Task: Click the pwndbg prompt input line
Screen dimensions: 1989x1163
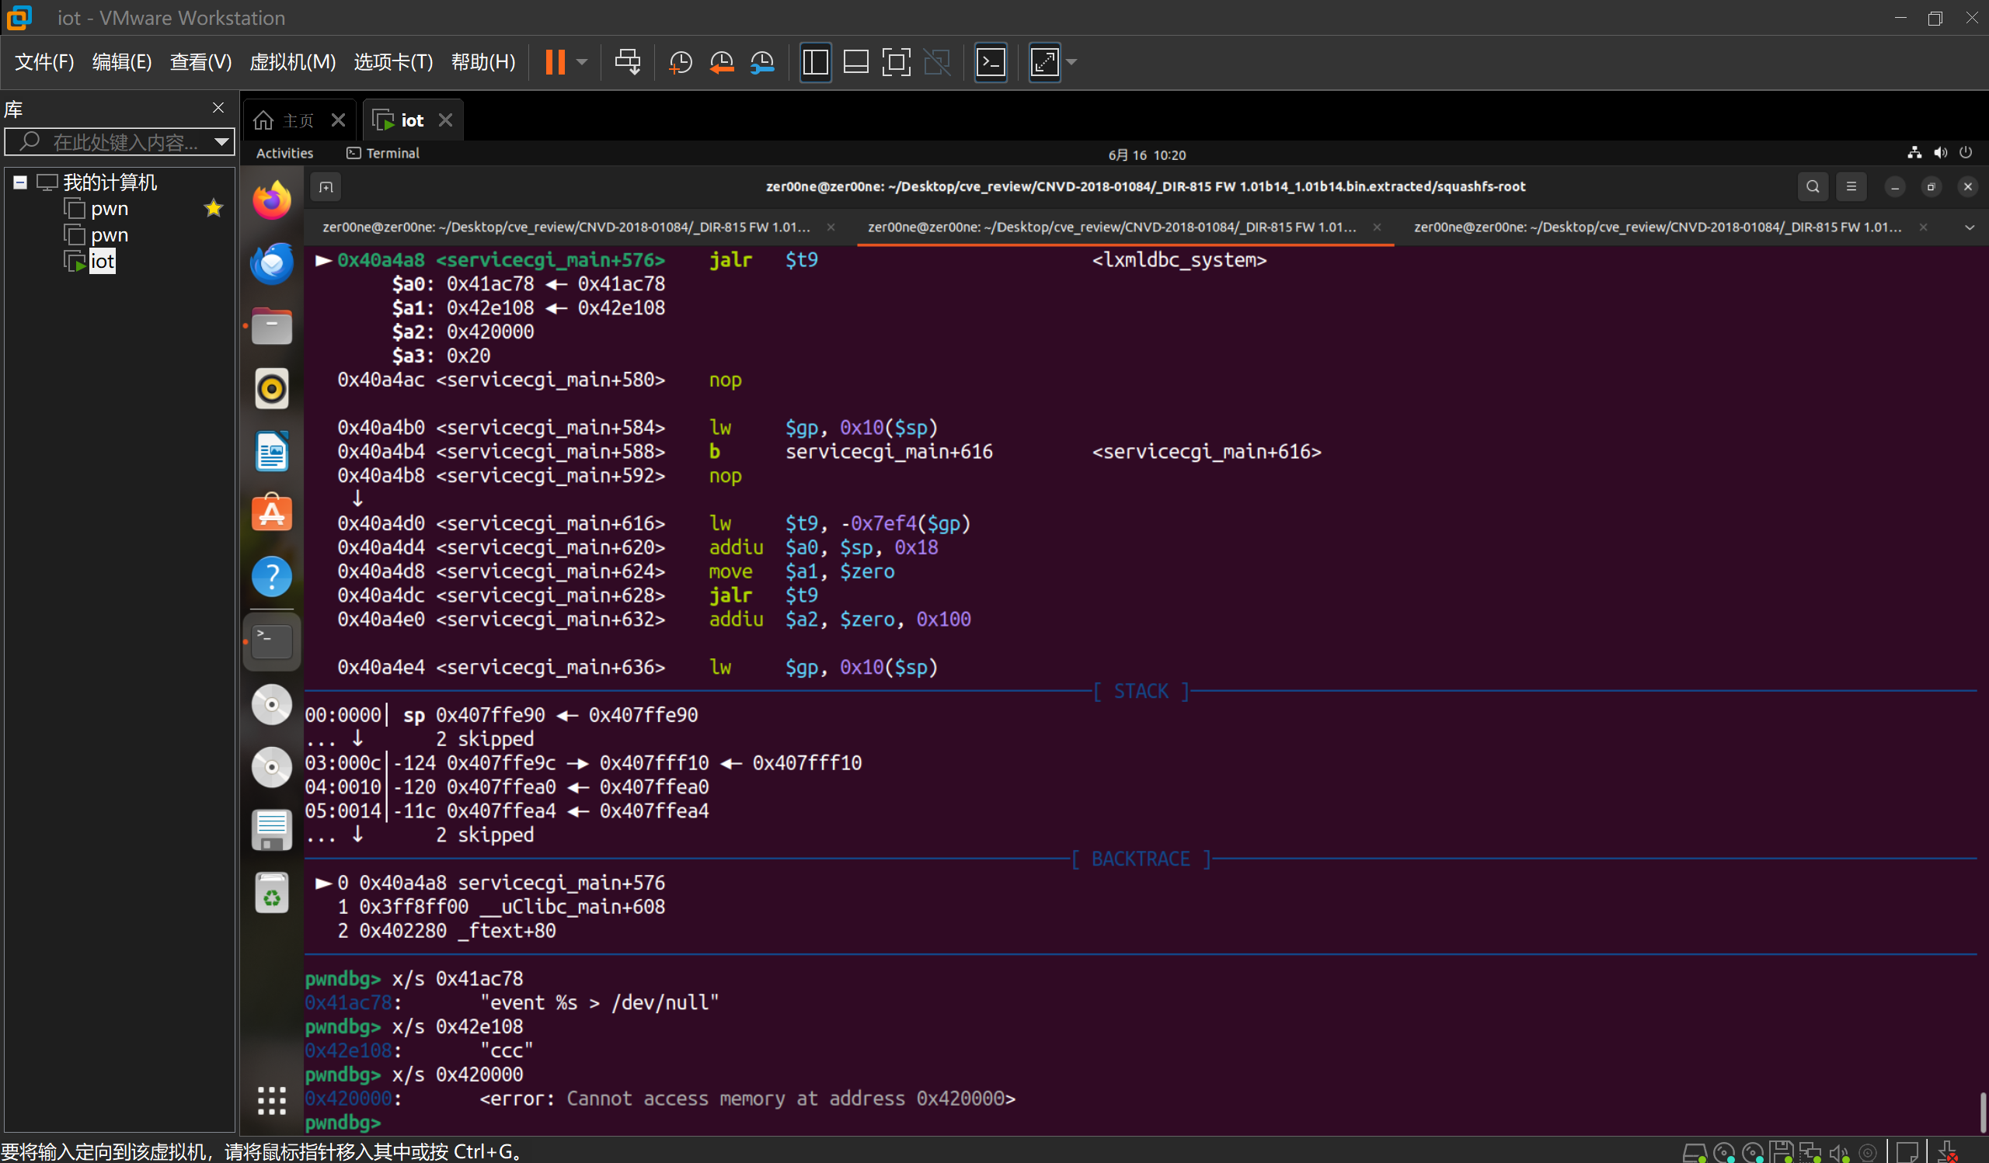Action: pyautogui.click(x=1140, y=1123)
